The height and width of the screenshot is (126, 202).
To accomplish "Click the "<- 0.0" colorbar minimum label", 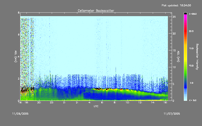I will coord(193,100).
